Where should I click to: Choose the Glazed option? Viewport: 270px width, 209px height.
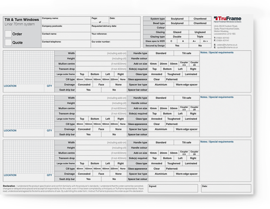[177, 32]
